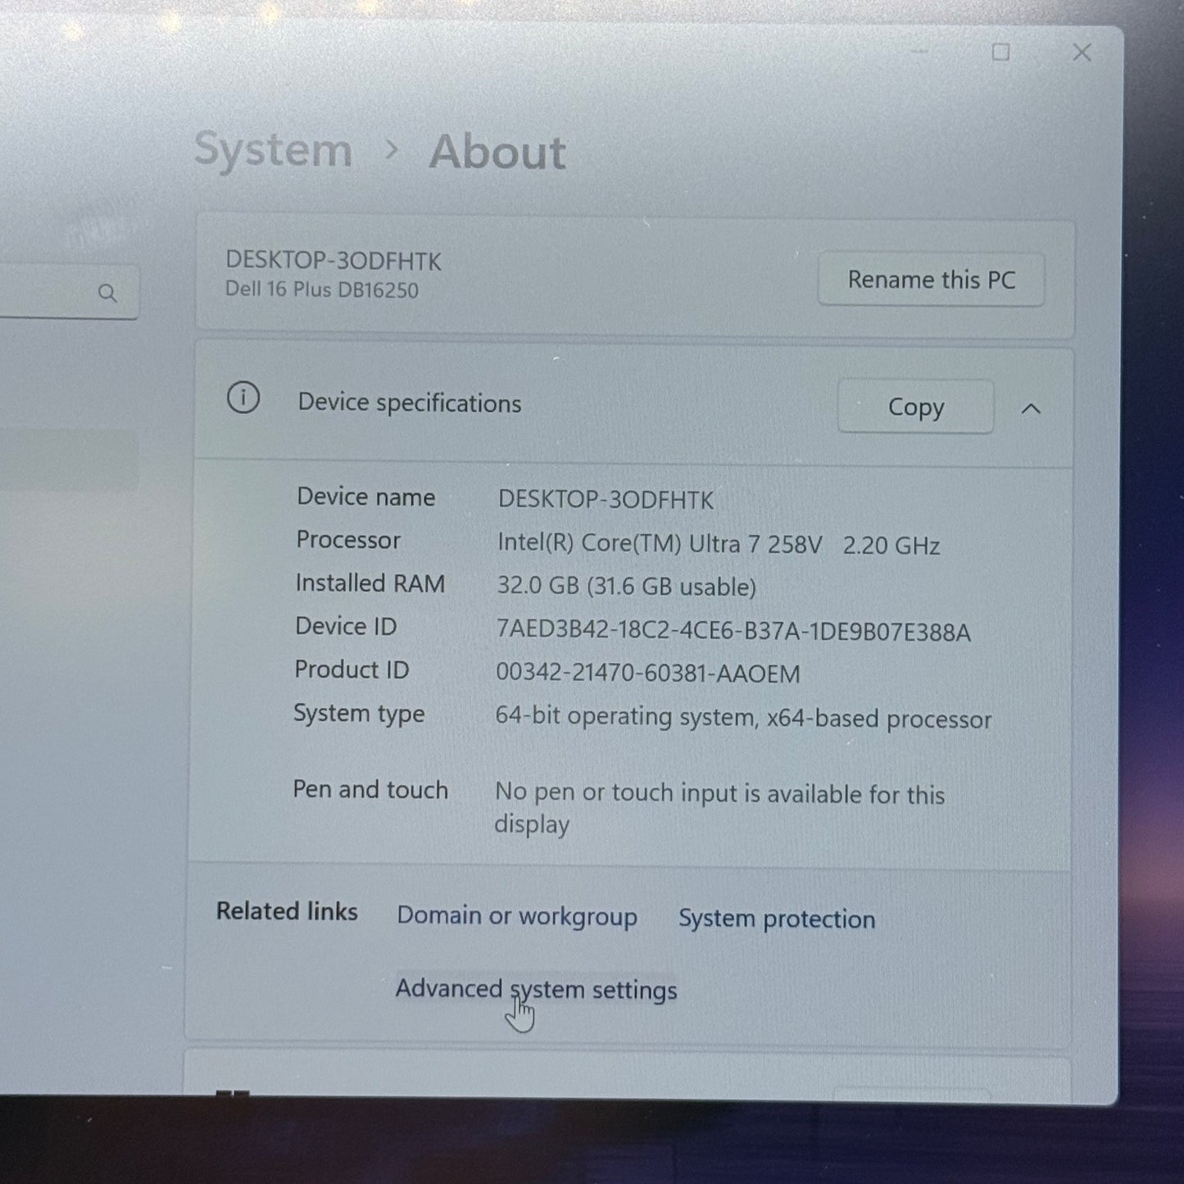Viewport: 1184px width, 1184px height.
Task: Click the info icon beside Device specifications
Action: click(243, 398)
